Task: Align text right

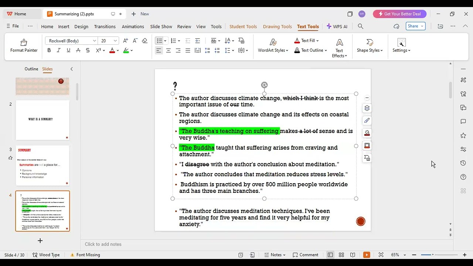Action: [178, 50]
